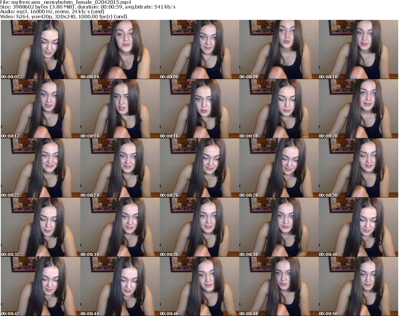Select the thumbnail frame at 00:00:50
The height and width of the screenshot is (316, 399).
coord(358,286)
